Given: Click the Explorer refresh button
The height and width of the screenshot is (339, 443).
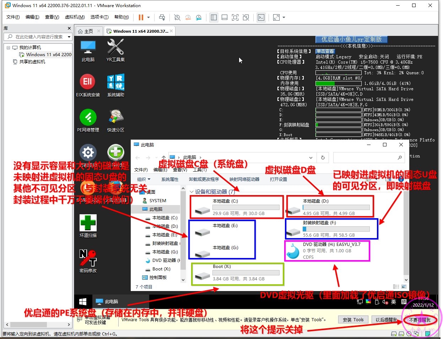Looking at the screenshot, I should (x=323, y=157).
